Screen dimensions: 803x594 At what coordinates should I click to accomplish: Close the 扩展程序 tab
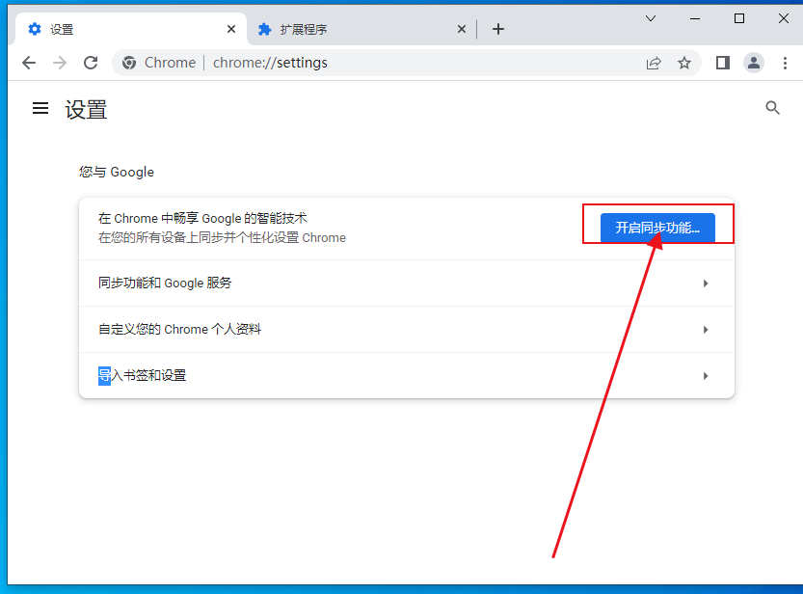[x=462, y=29]
